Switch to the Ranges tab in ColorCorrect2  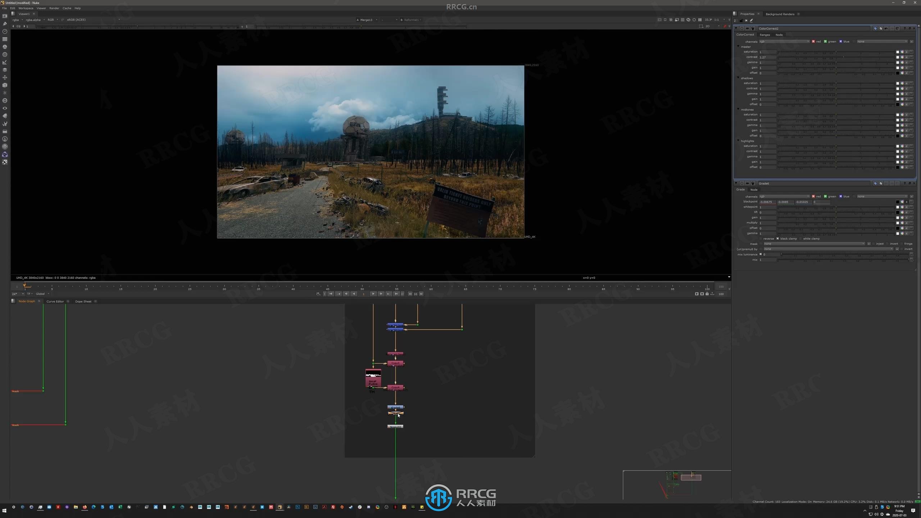(x=765, y=35)
